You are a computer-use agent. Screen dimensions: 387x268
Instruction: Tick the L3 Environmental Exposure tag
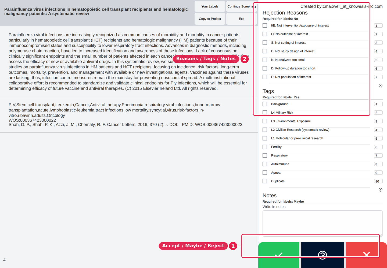pyautogui.click(x=265, y=121)
